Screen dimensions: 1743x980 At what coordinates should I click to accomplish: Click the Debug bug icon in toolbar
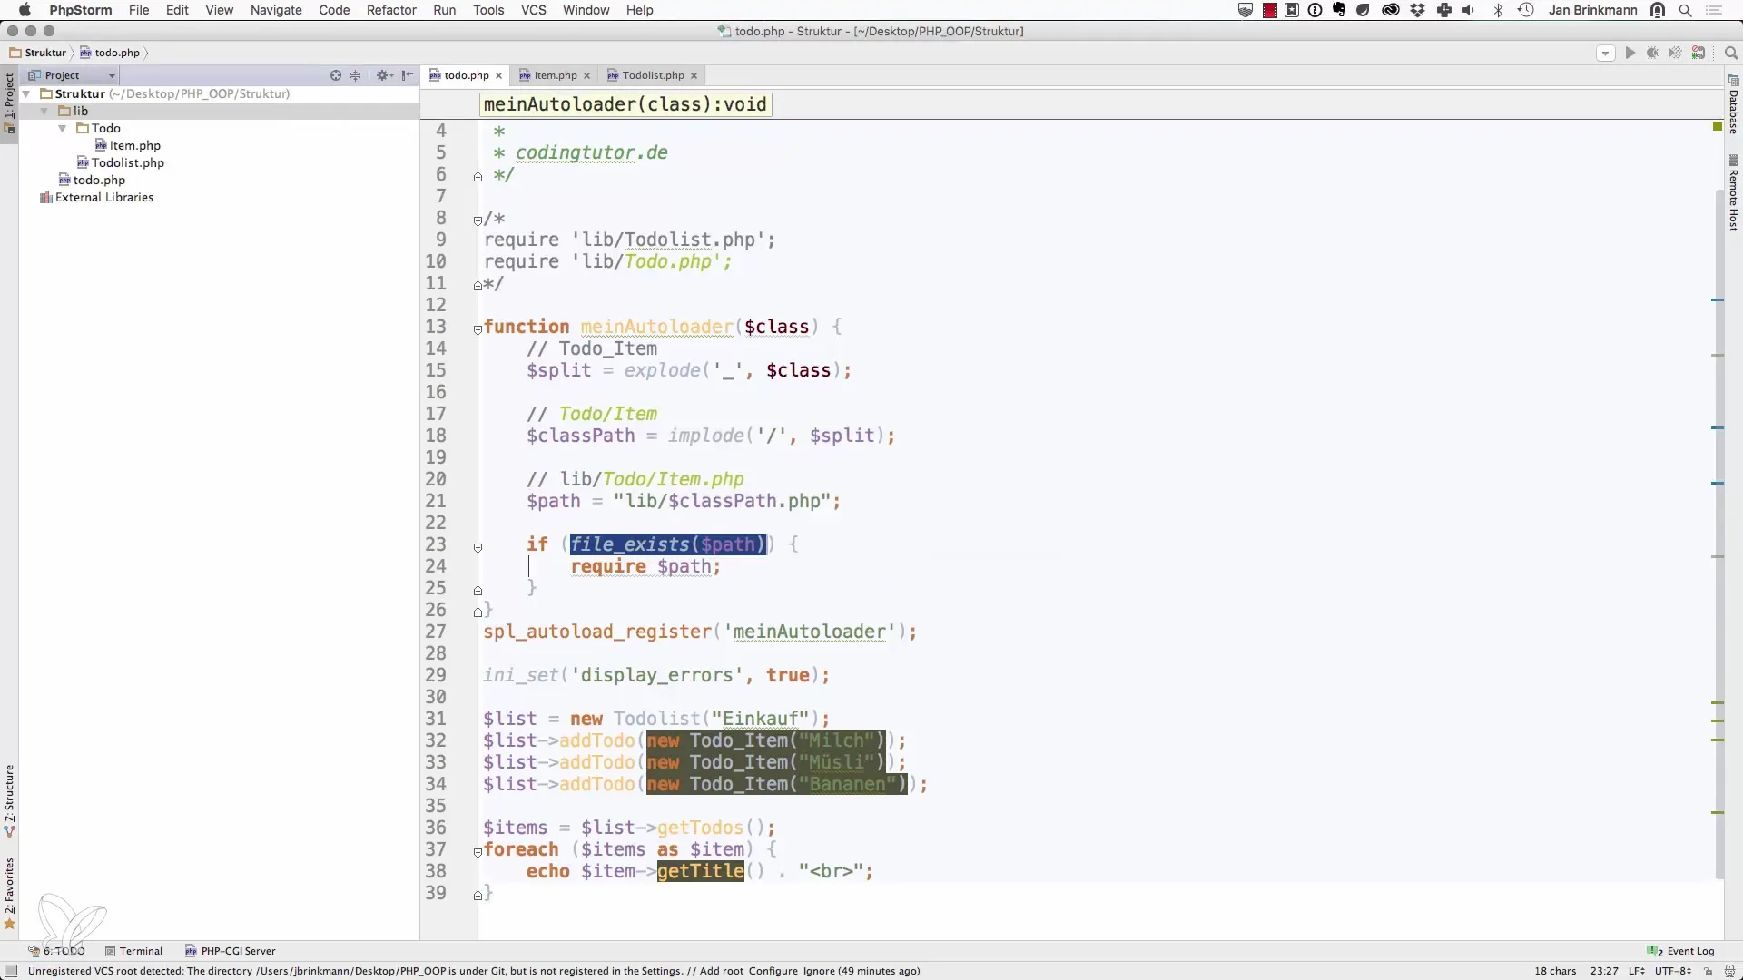pos(1652,54)
